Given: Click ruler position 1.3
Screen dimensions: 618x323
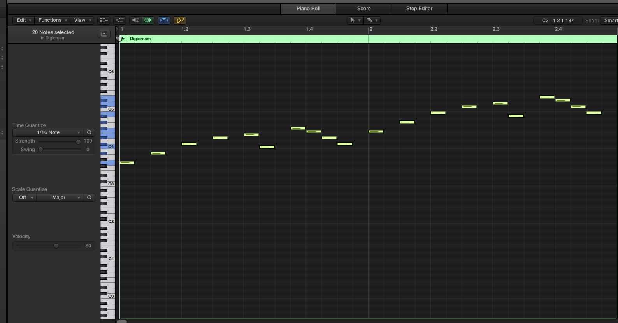Looking at the screenshot, I should 247,29.
